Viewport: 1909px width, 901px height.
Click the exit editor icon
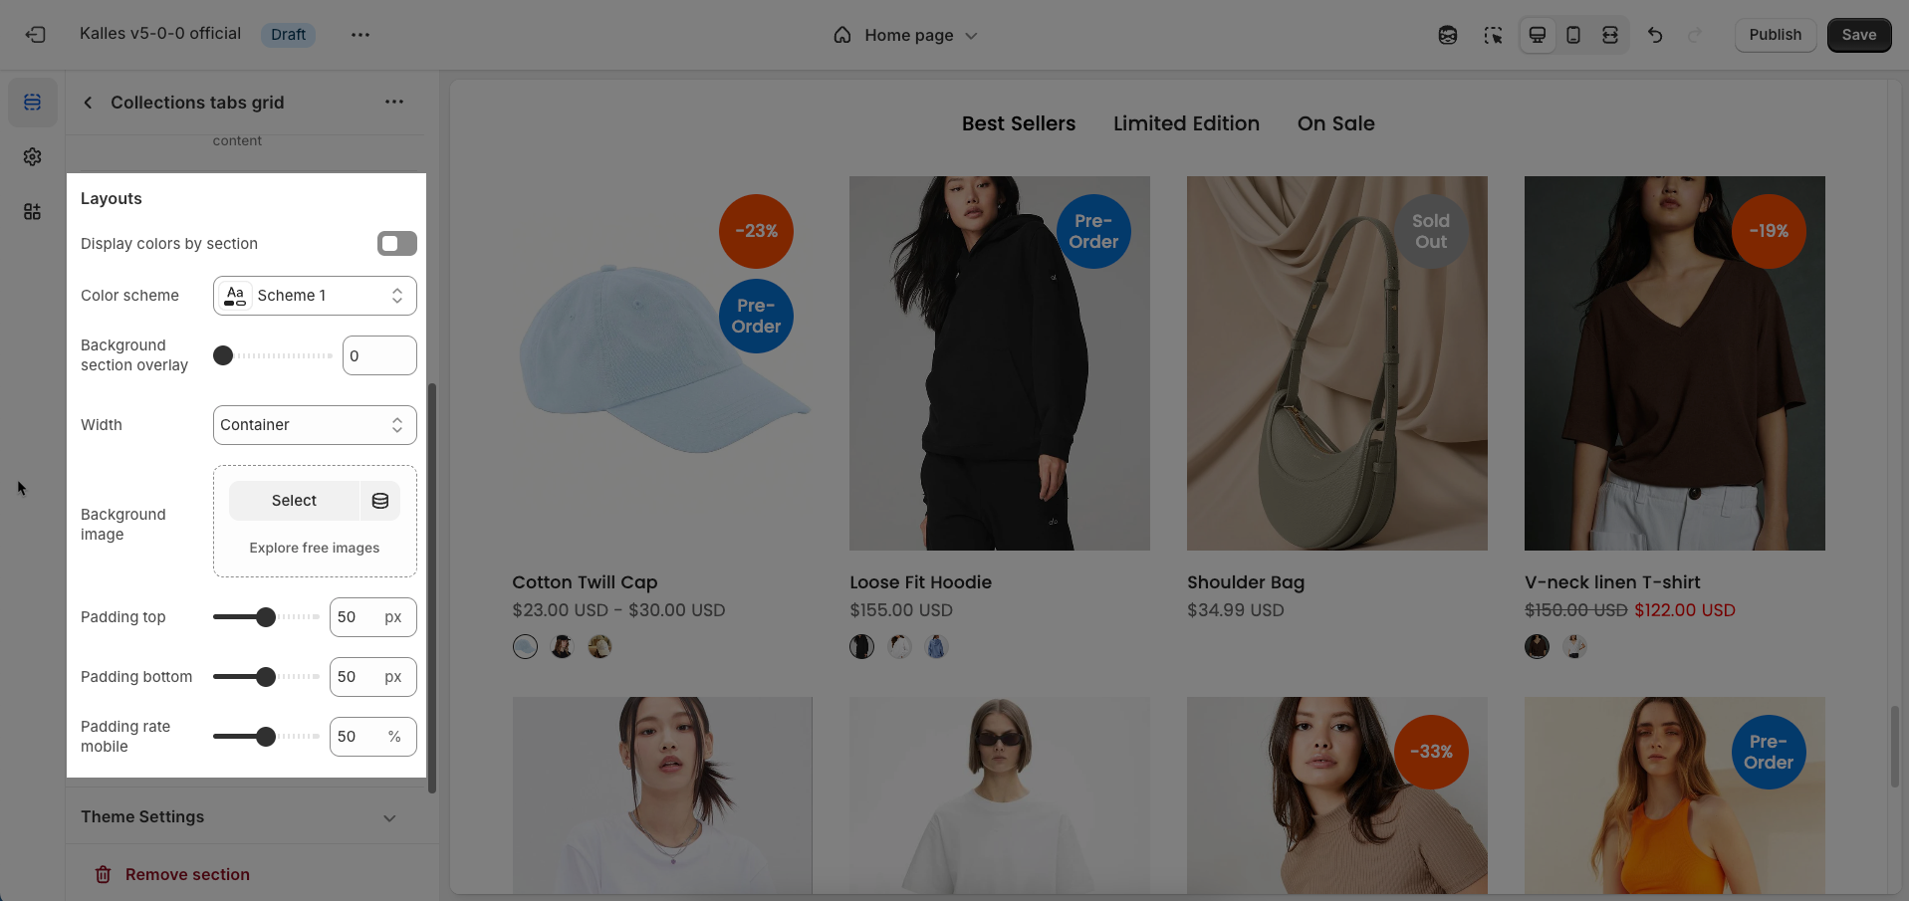coord(36,35)
